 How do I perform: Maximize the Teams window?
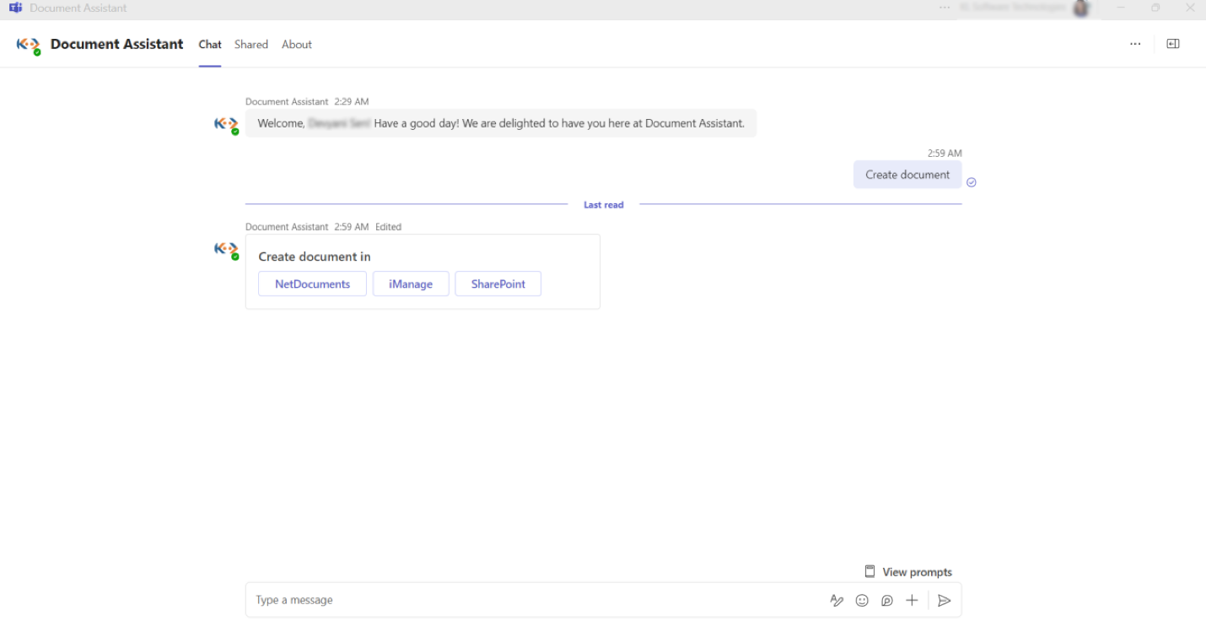pos(1155,8)
